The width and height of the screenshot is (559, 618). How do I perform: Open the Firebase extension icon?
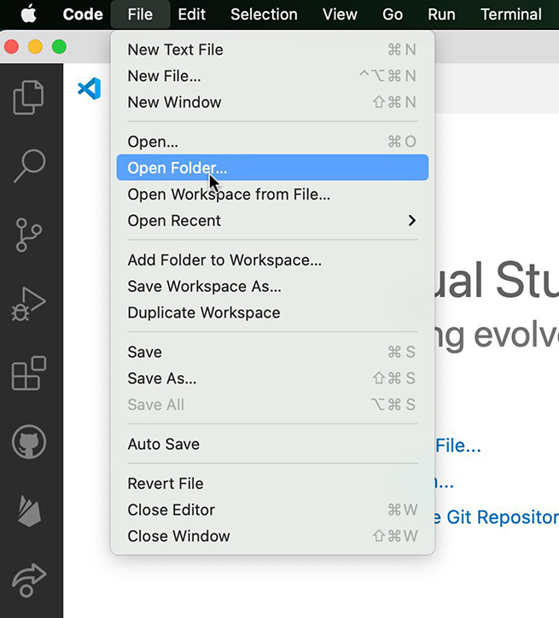[29, 511]
